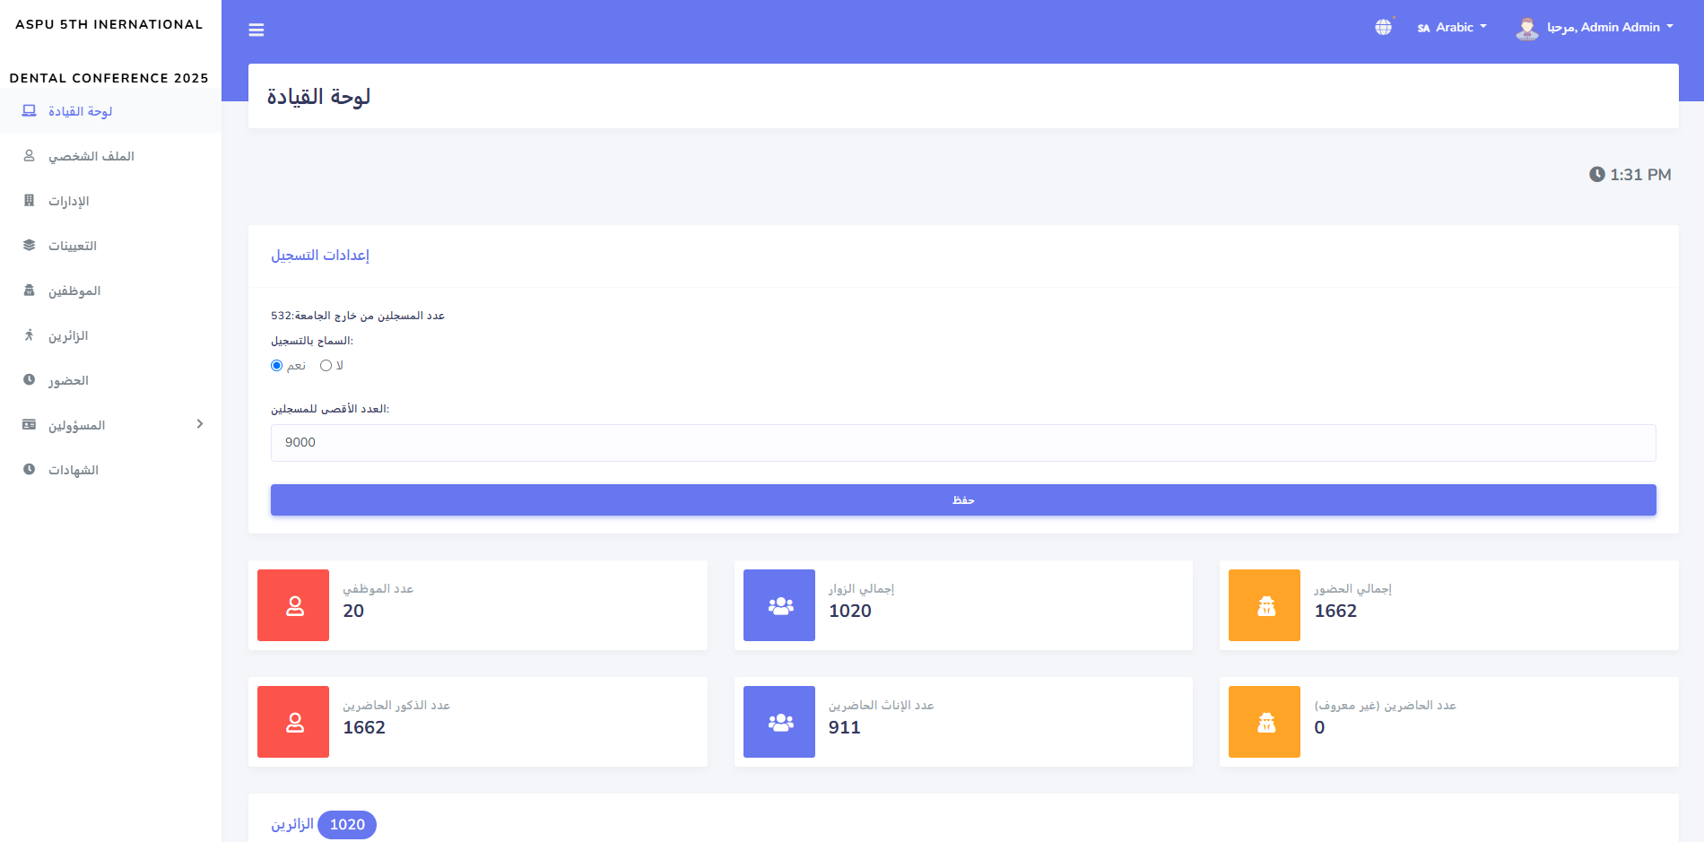
Task: Click the red male attendees icon
Action: point(293,722)
